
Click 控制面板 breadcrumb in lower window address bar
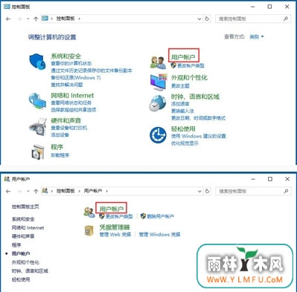(x=66, y=191)
